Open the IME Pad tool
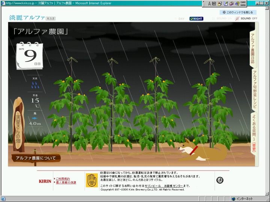The image size is (270, 202). pyautogui.click(x=219, y=4)
